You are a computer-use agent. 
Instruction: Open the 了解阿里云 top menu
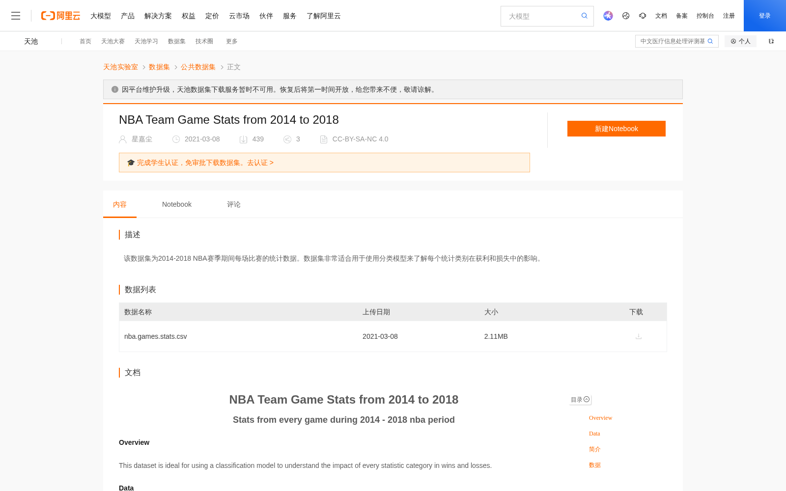point(324,16)
